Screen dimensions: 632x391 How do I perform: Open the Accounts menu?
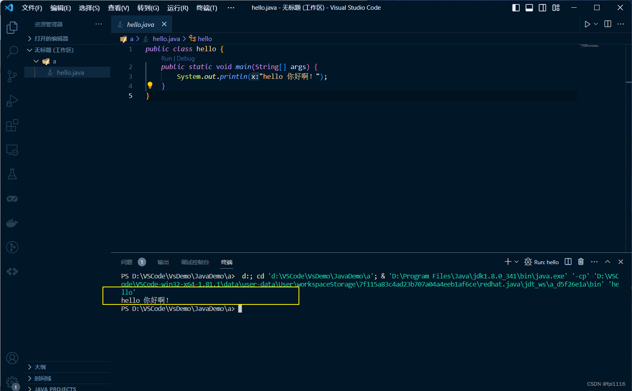tap(12, 358)
